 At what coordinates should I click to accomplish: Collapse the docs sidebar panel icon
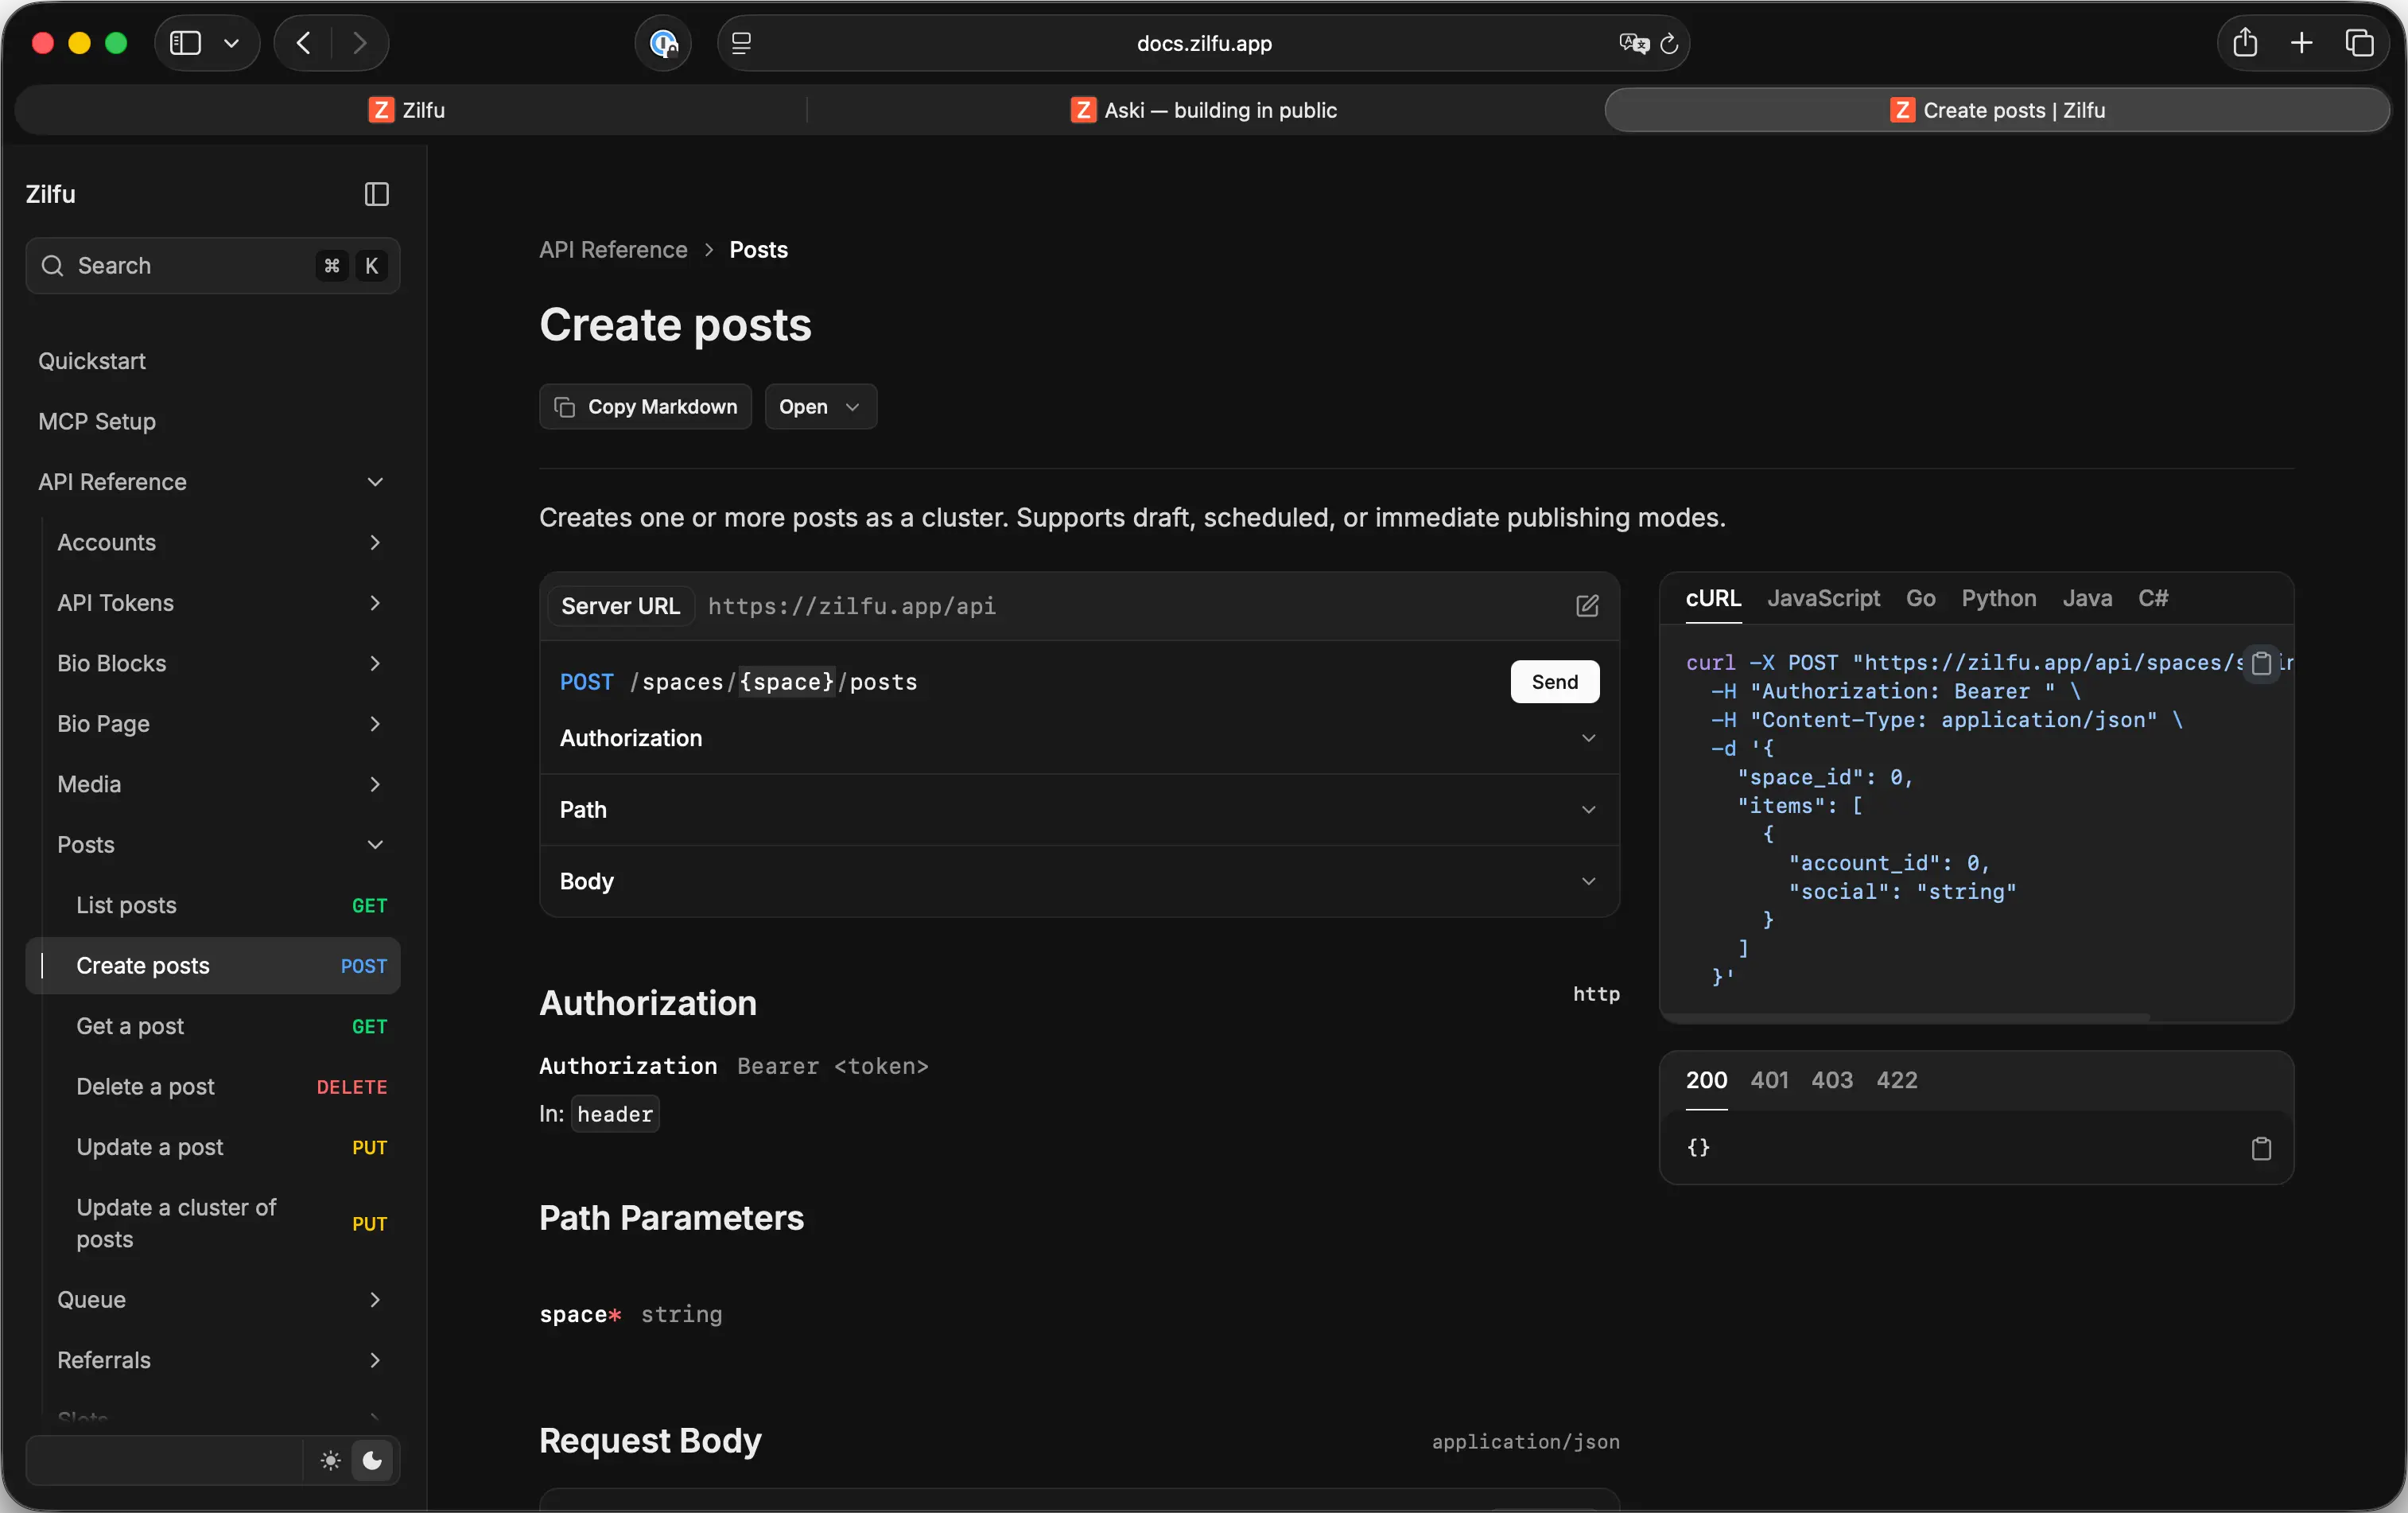(x=376, y=194)
